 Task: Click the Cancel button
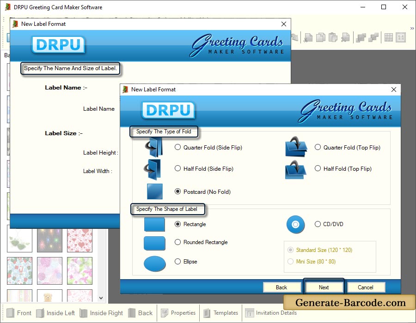366,287
